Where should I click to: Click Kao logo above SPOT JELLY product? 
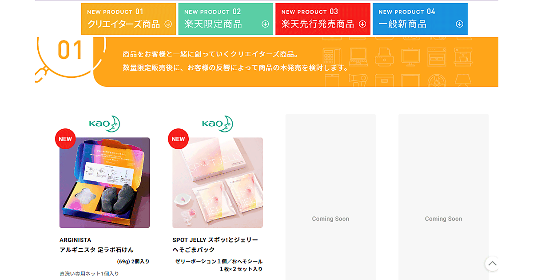coord(218,124)
